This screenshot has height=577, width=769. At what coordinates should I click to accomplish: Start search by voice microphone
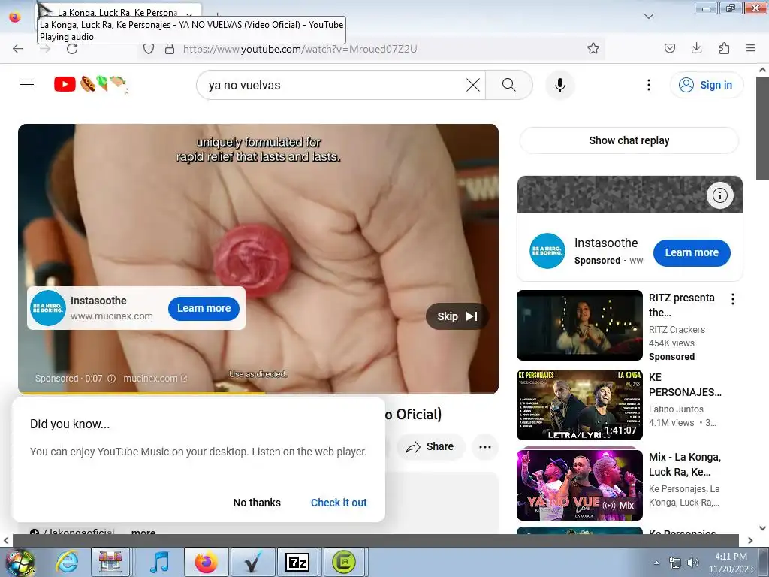click(560, 85)
